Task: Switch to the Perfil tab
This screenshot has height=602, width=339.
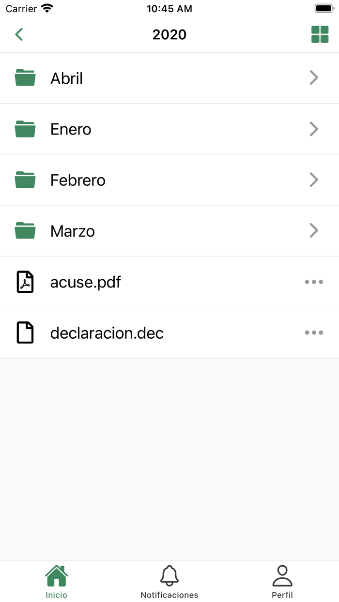Action: click(282, 582)
